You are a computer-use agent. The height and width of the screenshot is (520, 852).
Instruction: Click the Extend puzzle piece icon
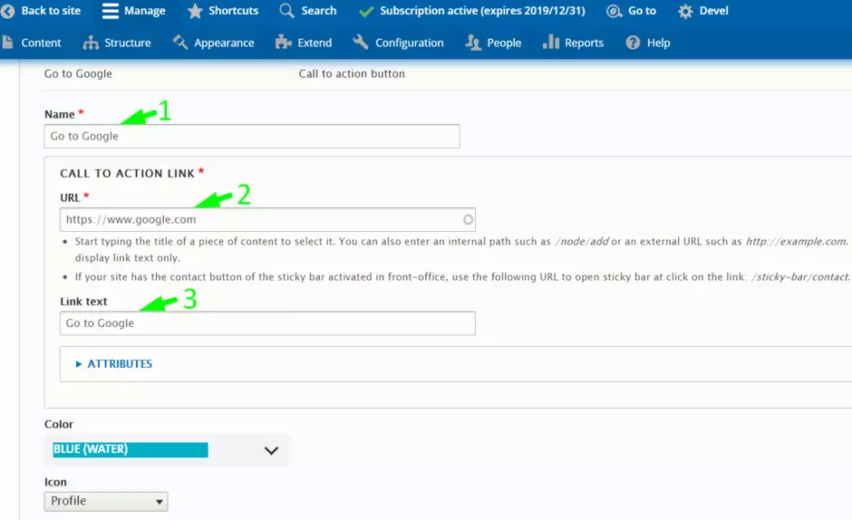point(284,43)
